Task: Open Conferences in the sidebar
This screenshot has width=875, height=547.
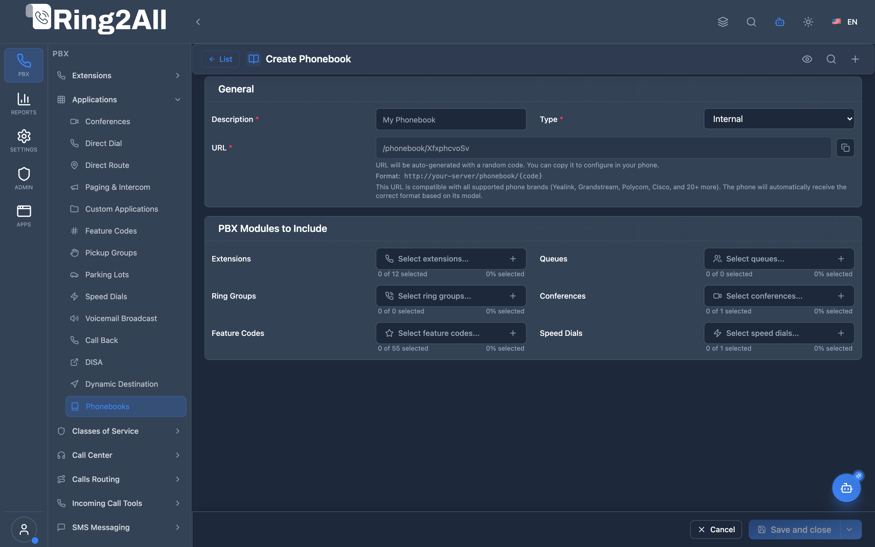Action: [x=126, y=121]
